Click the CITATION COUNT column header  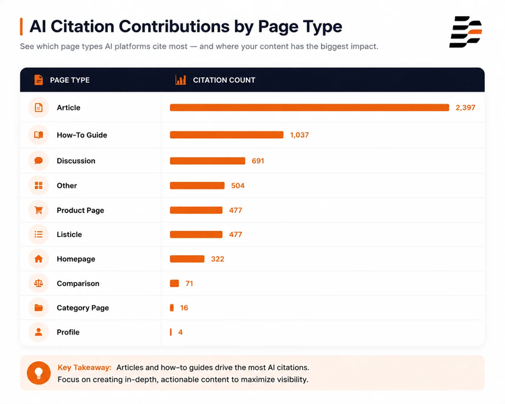(224, 80)
